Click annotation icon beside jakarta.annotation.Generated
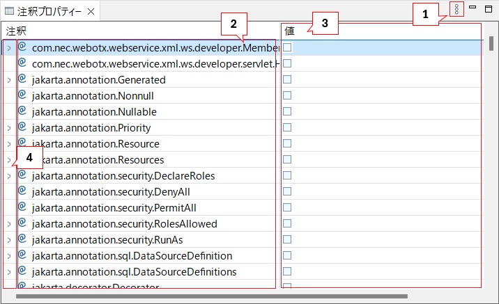This screenshot has width=499, height=304. [22, 79]
